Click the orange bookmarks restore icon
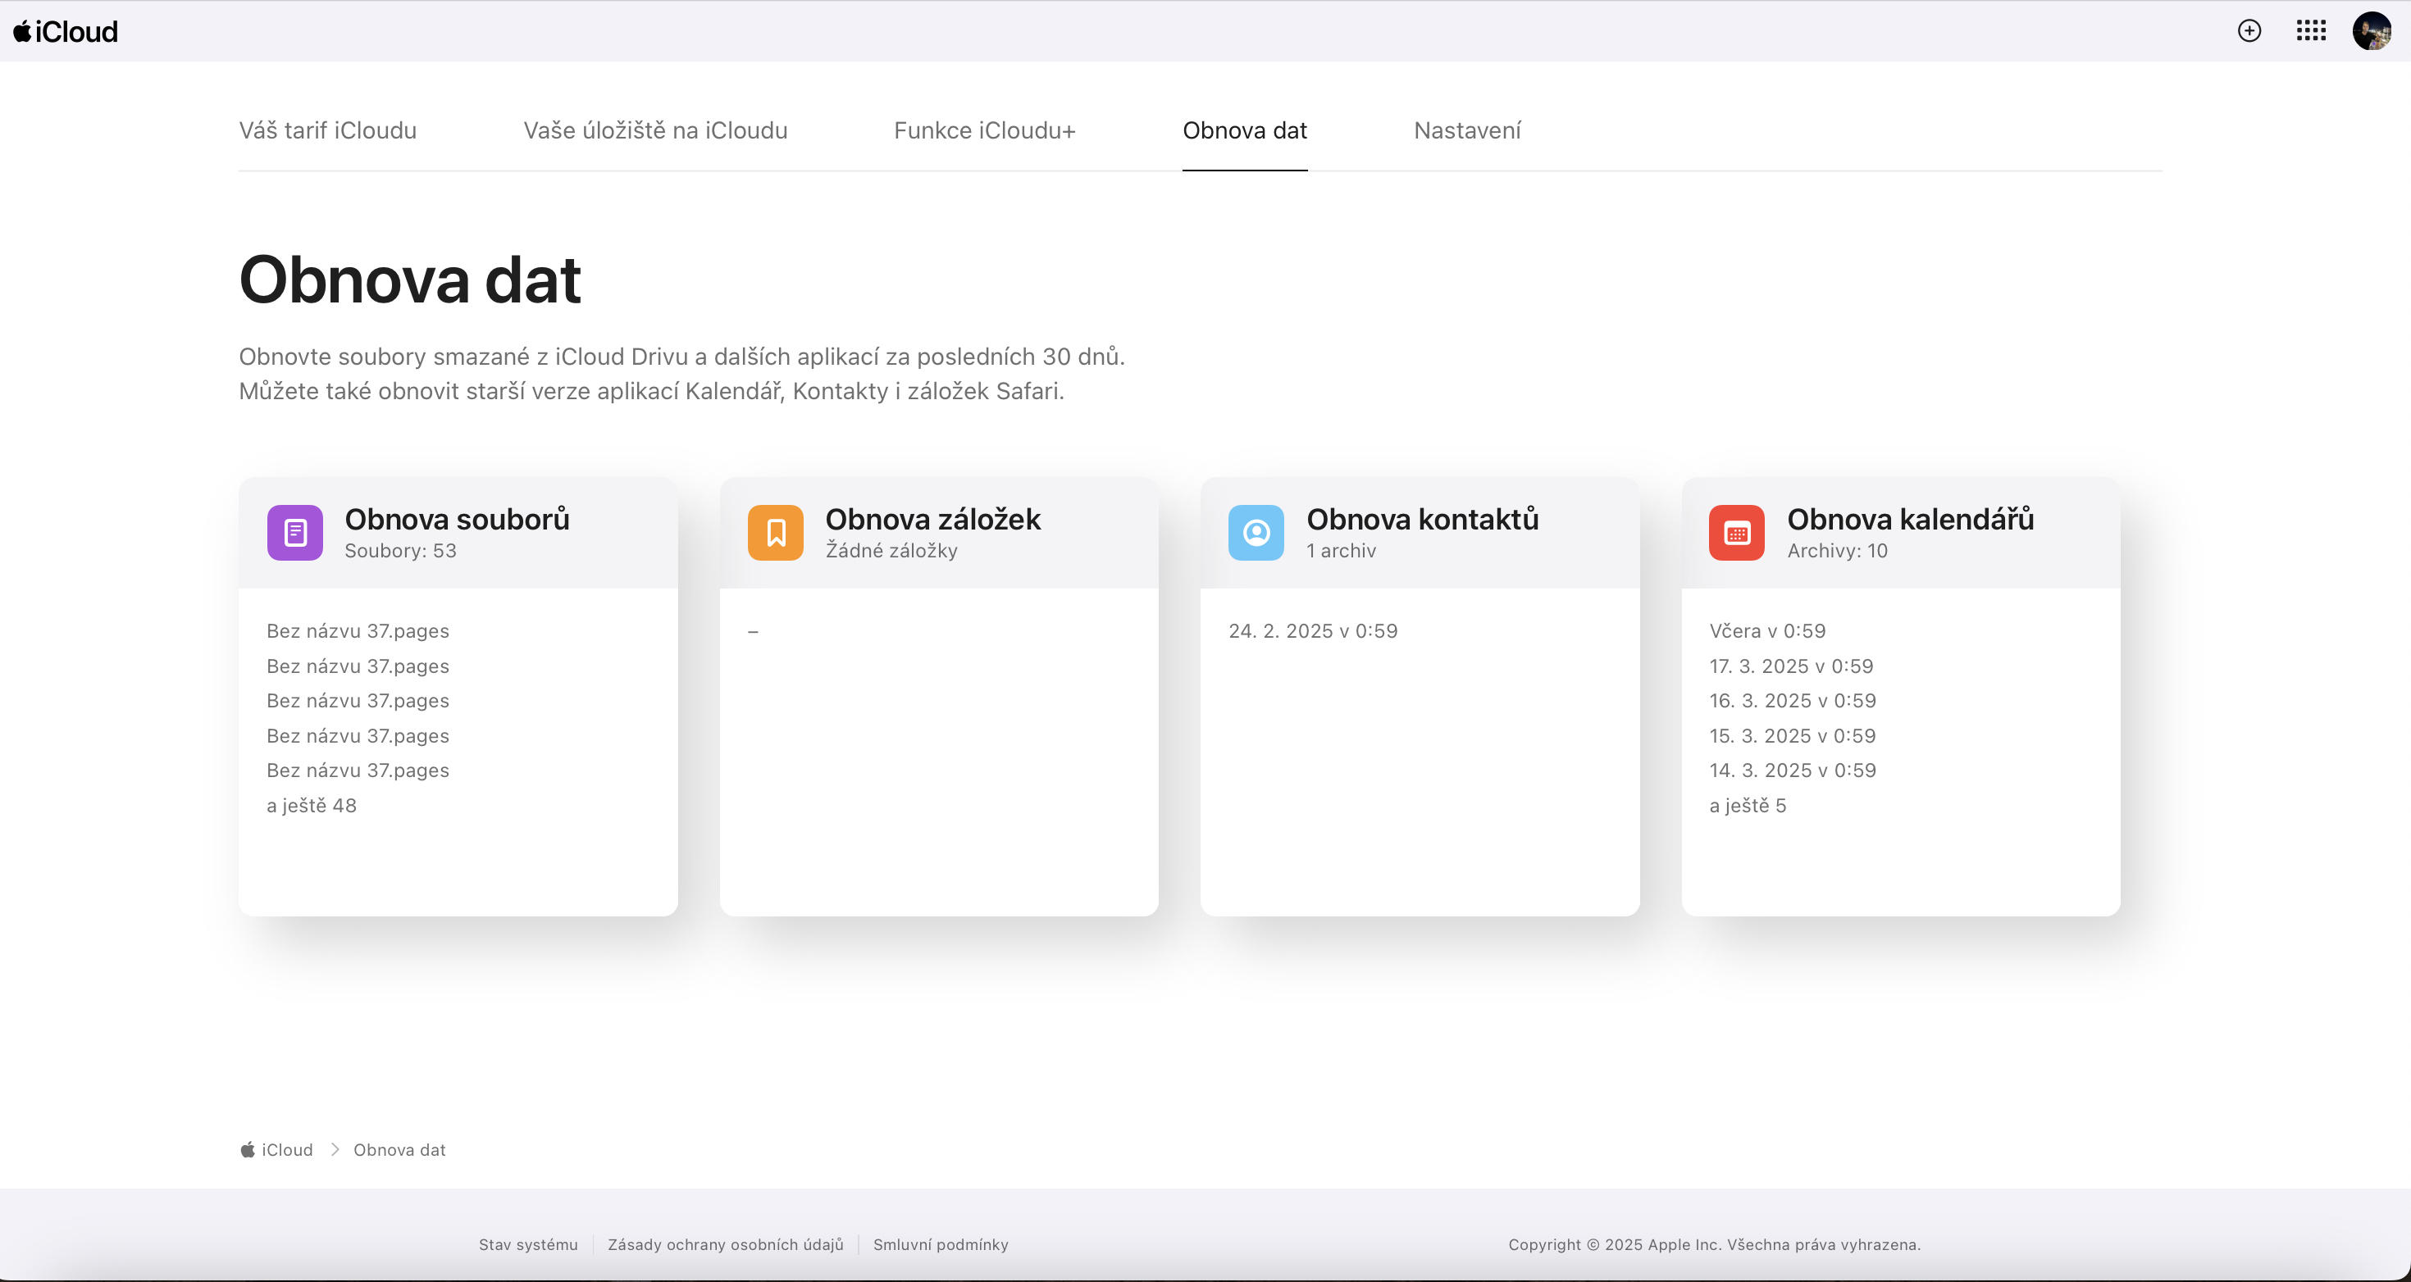Viewport: 2411px width, 1282px height. (x=775, y=533)
